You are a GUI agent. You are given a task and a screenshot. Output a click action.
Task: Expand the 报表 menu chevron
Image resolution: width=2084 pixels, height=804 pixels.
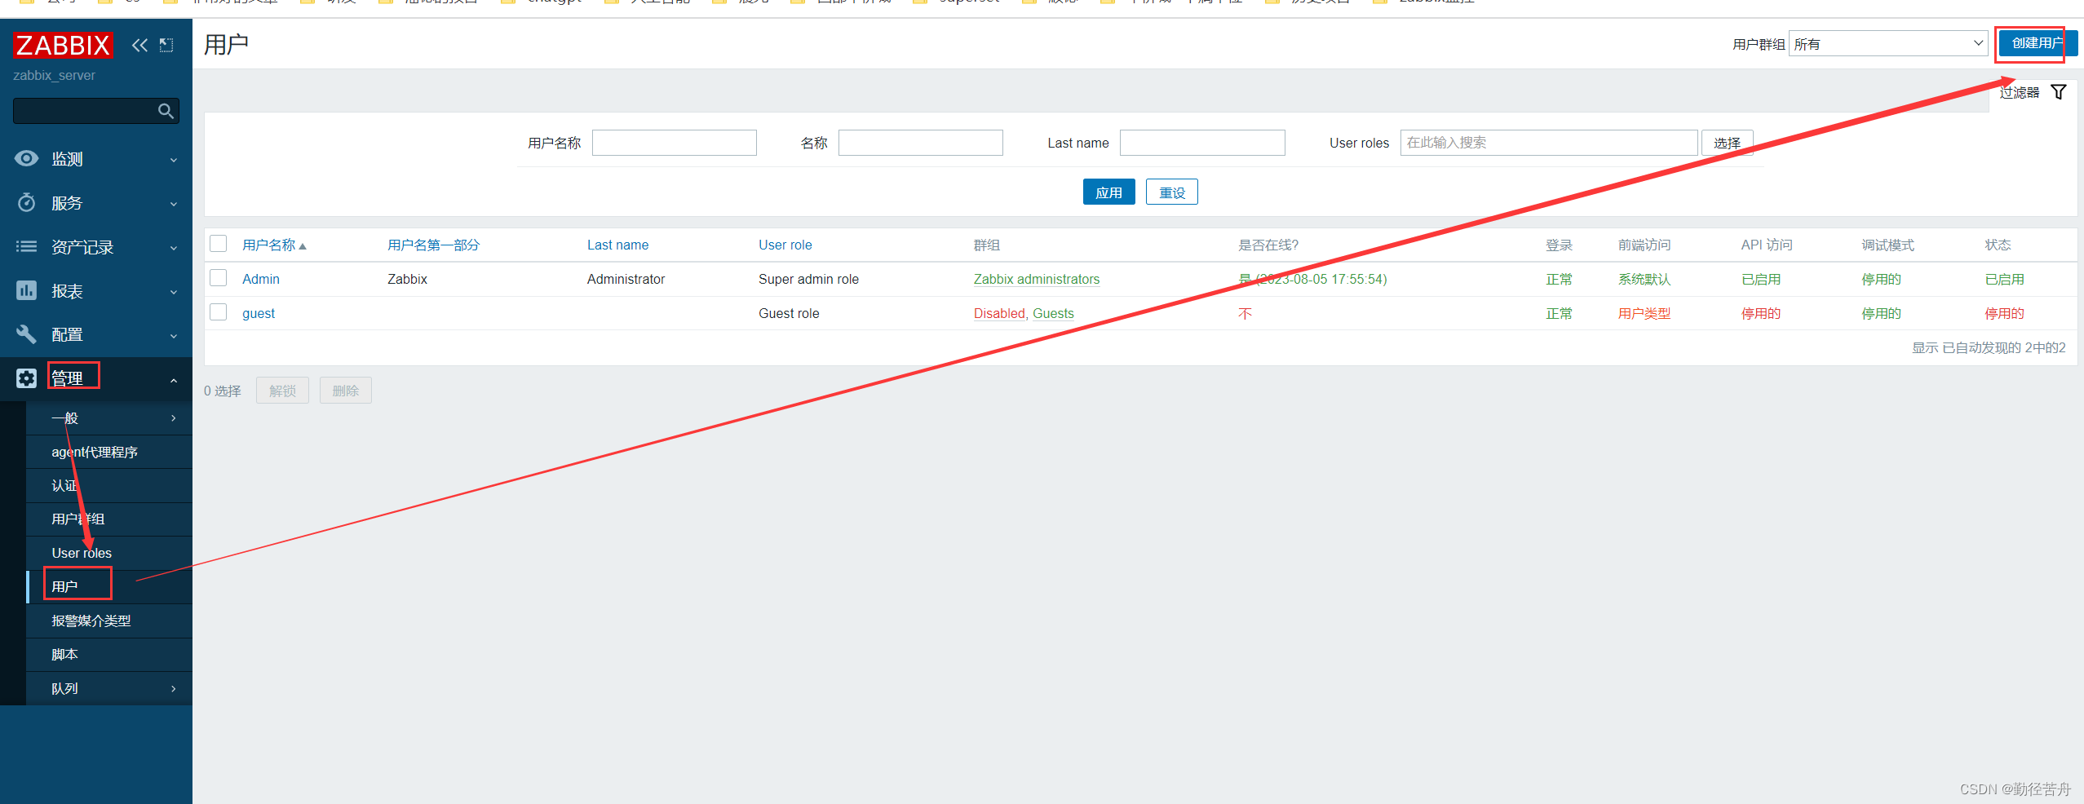(x=174, y=292)
